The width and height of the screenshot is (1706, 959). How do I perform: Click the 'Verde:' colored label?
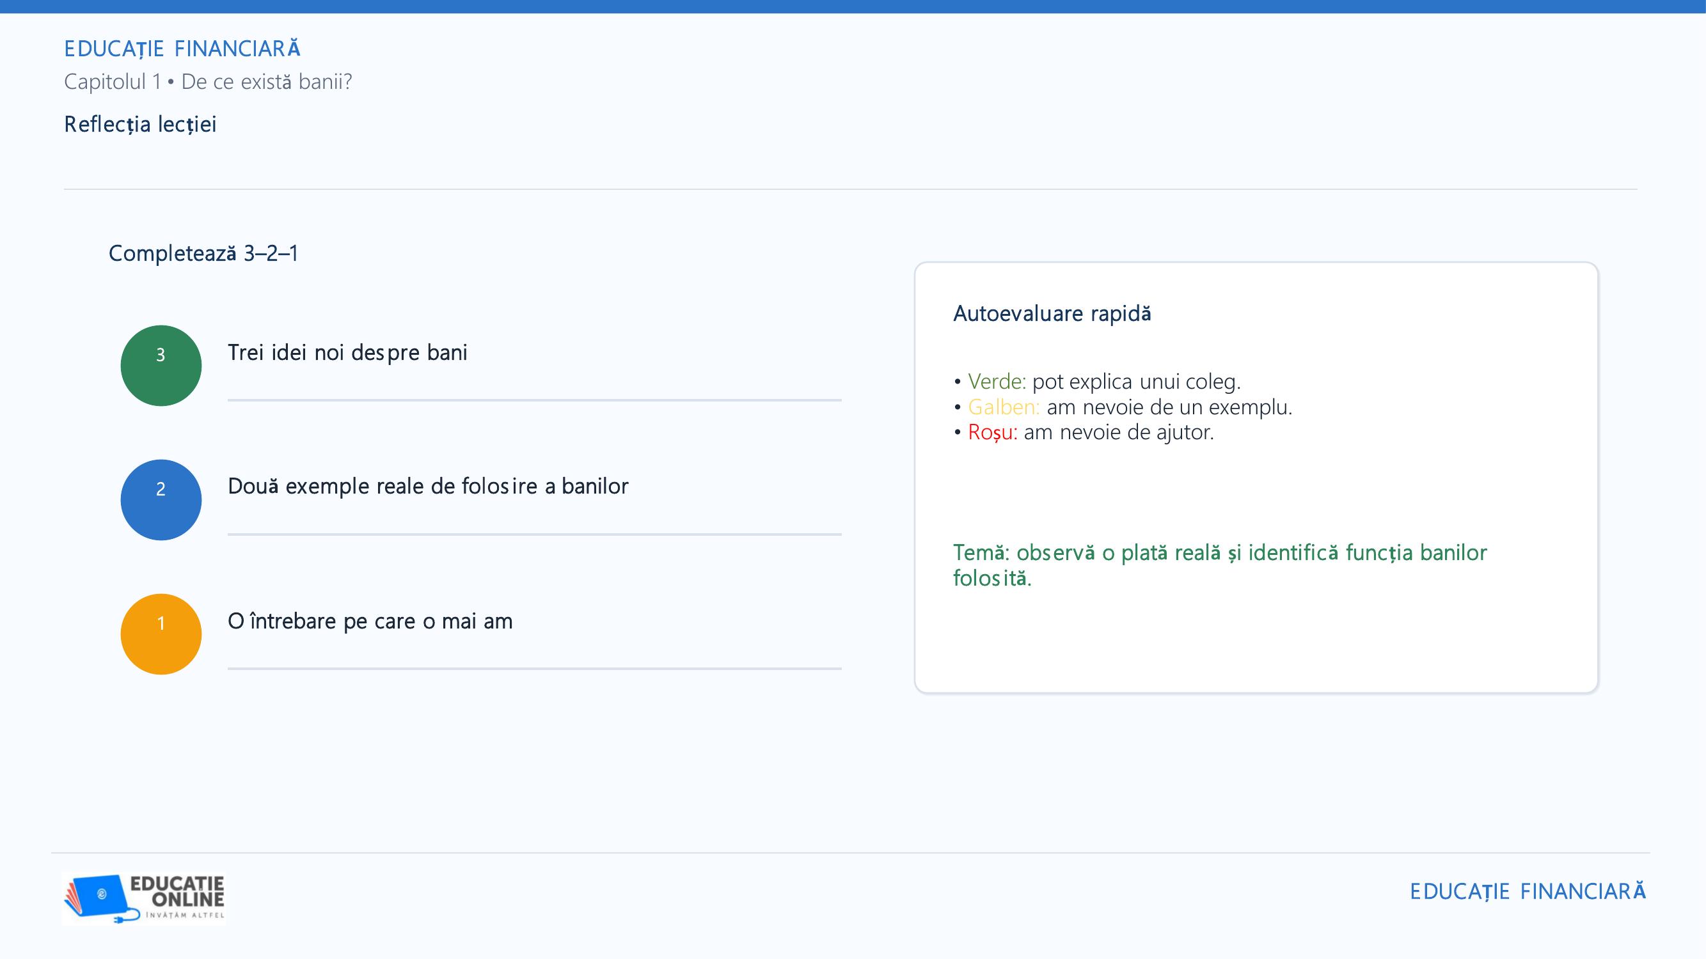(x=997, y=381)
